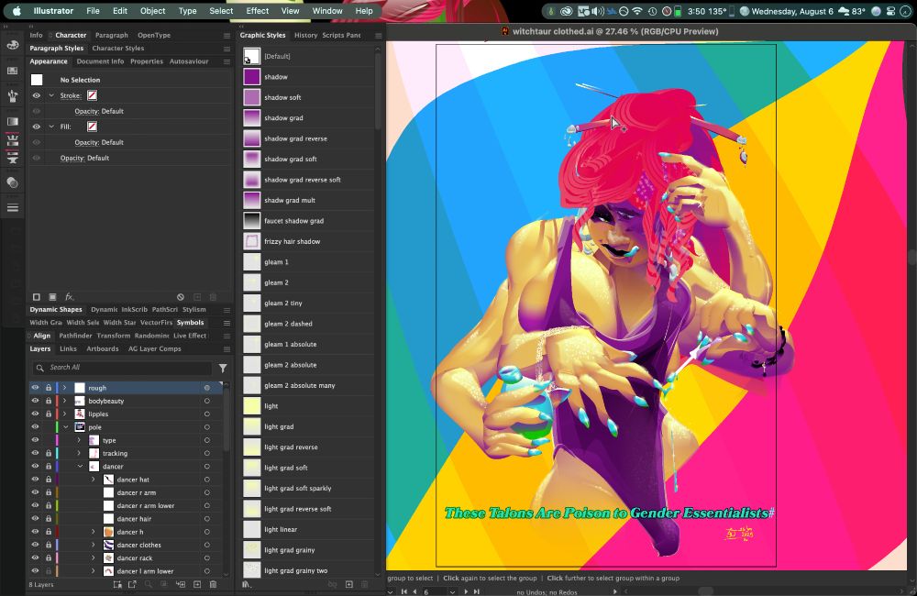Image resolution: width=917 pixels, height=596 pixels.
Task: Switch to the Pathfinder tab
Action: [75, 336]
